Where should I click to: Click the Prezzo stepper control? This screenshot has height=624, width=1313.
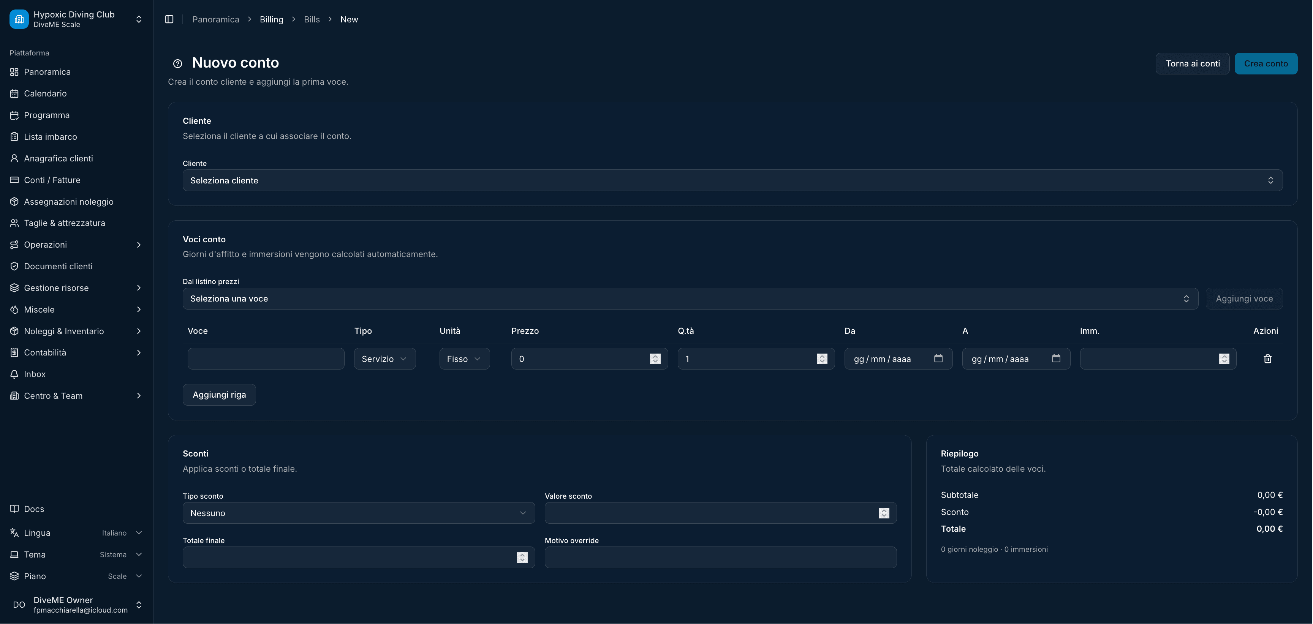click(655, 359)
